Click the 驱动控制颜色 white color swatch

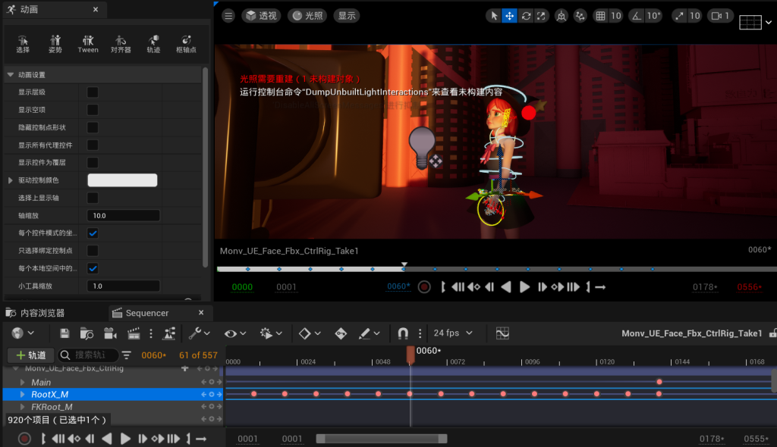click(122, 180)
